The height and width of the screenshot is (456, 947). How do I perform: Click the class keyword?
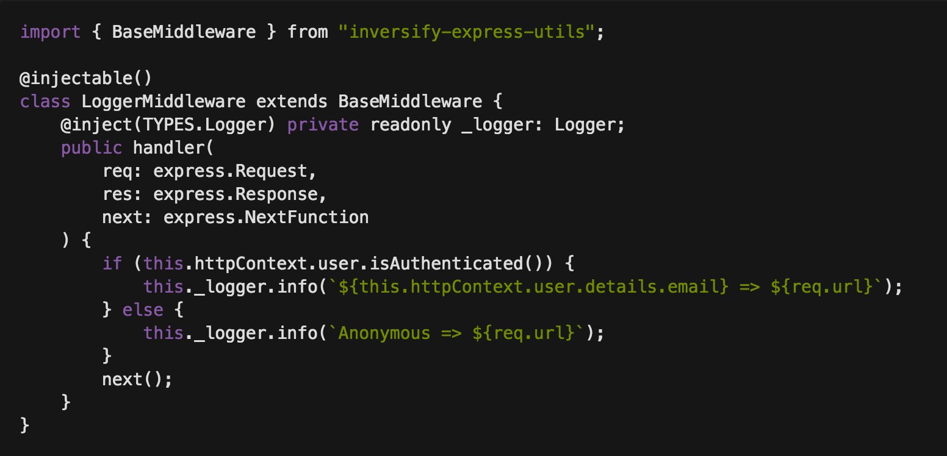pyautogui.click(x=46, y=101)
